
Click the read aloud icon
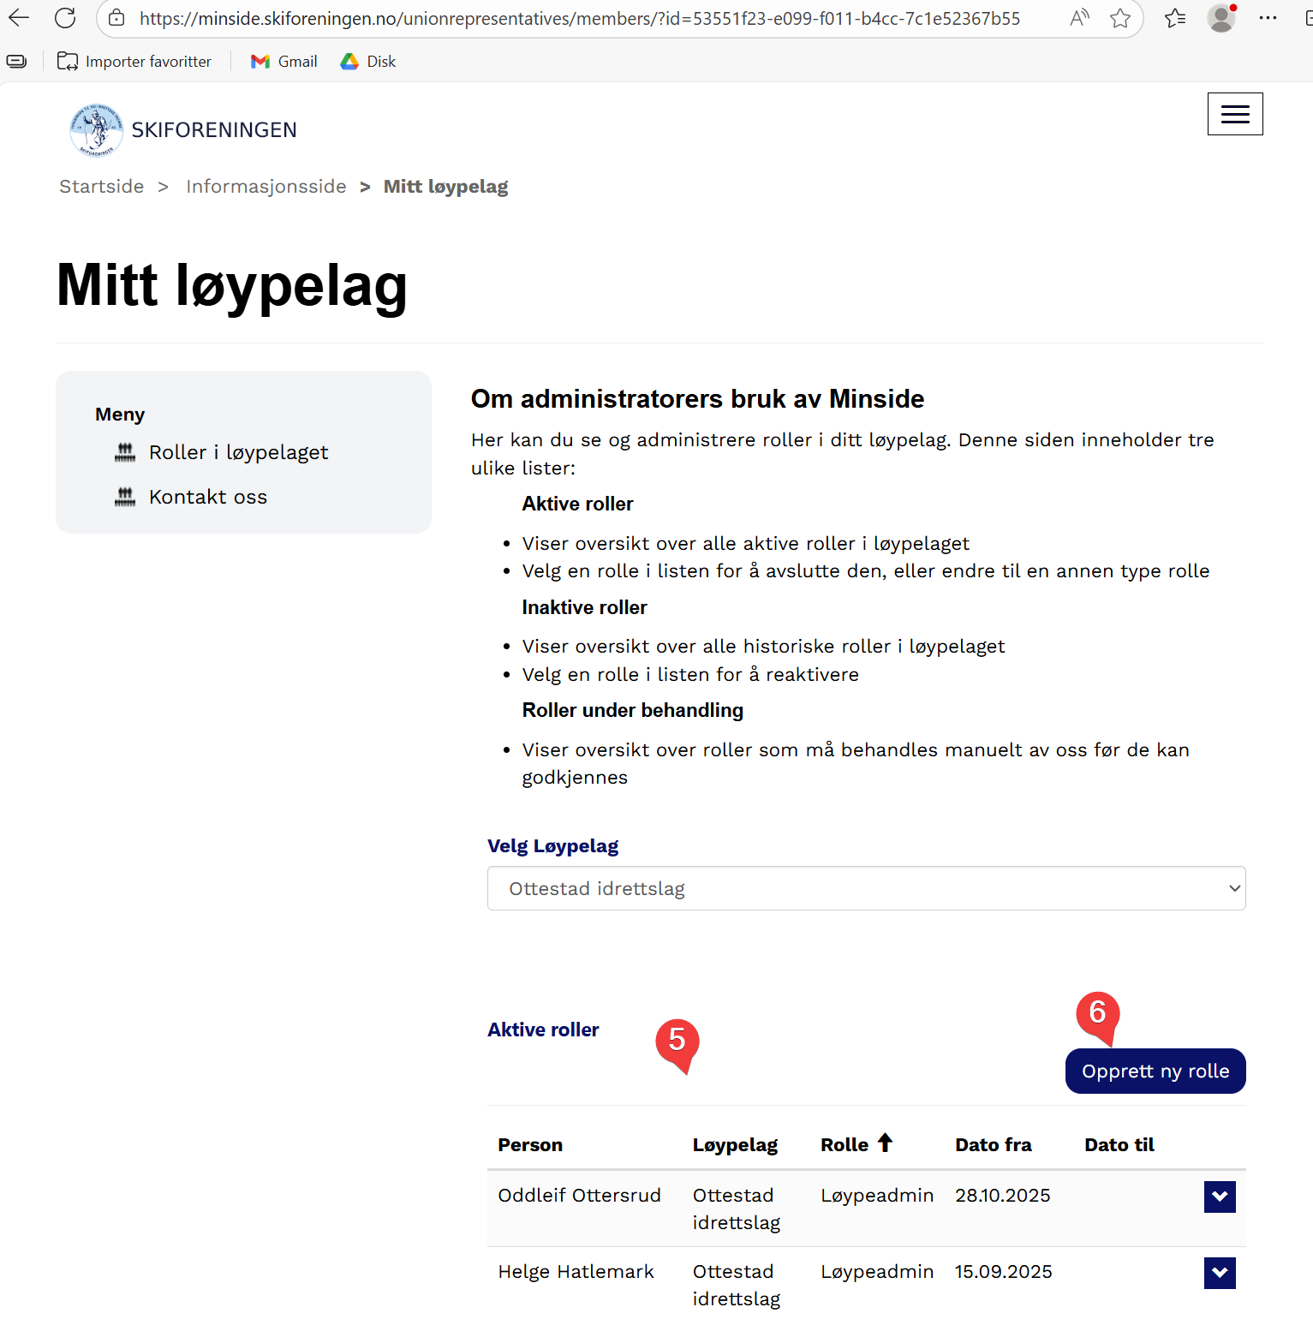tap(1079, 18)
